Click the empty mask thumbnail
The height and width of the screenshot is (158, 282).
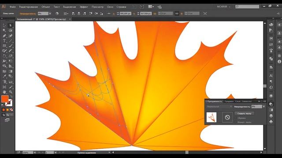click(227, 117)
